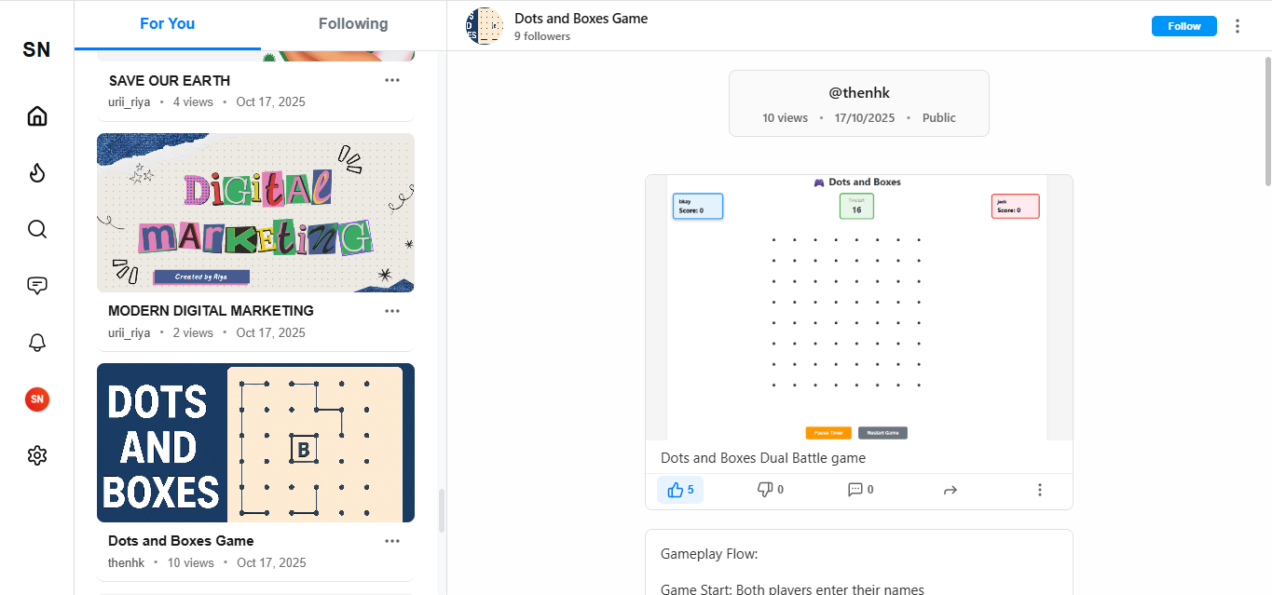Switch to the Following tab

352,23
